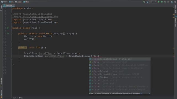Click the localTime variable name
The image size is (177, 99).
click(x=46, y=53)
